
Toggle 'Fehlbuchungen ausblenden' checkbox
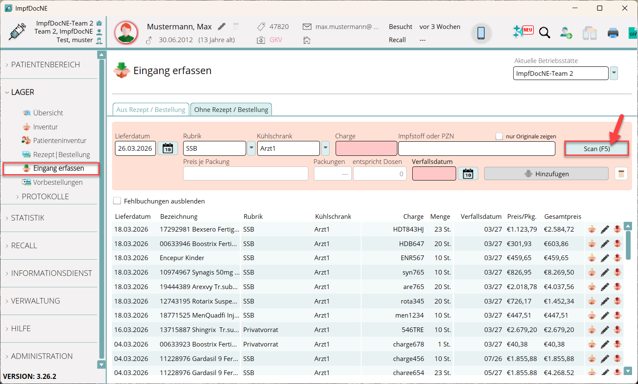point(117,201)
